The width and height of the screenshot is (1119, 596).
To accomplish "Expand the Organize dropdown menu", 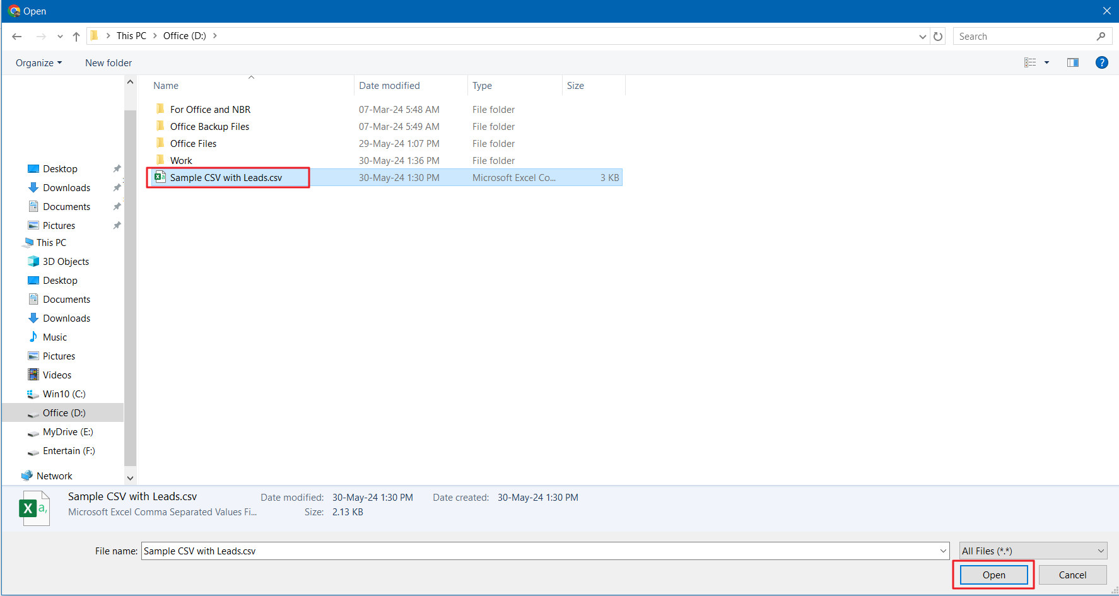I will [x=39, y=63].
